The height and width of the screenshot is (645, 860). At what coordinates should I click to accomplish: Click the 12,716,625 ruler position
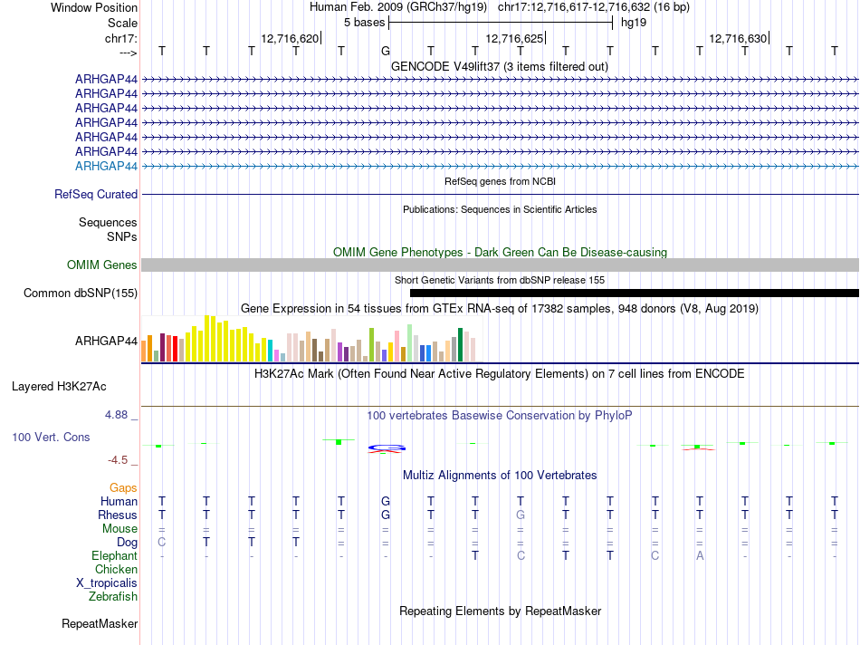point(514,38)
